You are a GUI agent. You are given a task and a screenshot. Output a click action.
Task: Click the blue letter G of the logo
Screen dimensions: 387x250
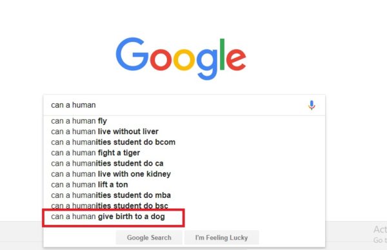point(132,53)
